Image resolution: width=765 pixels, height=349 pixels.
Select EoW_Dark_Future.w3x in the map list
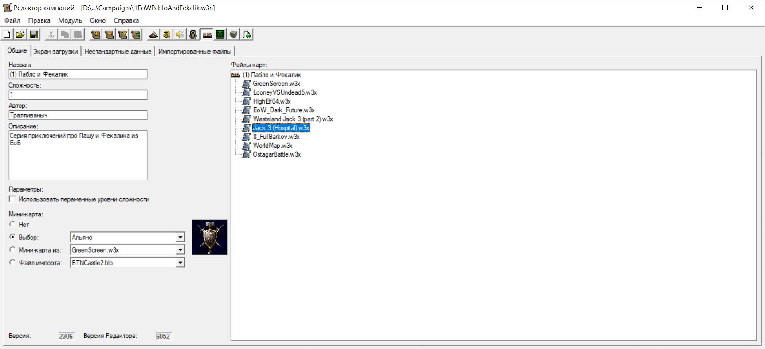[x=284, y=110]
